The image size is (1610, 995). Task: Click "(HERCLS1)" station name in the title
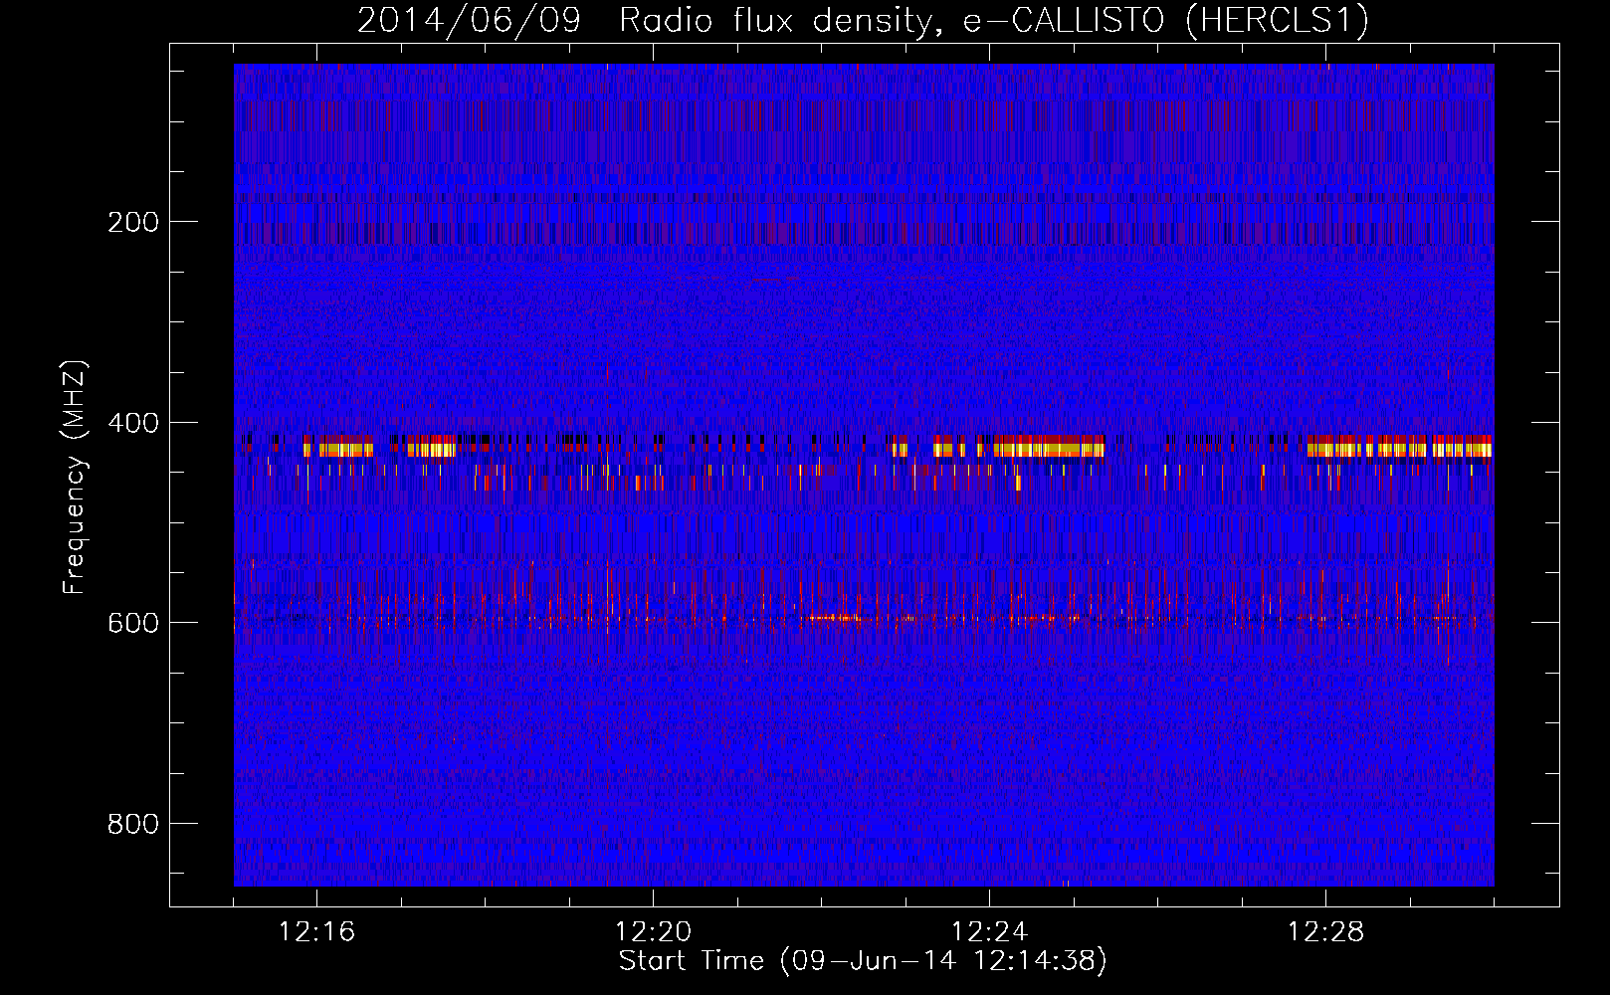tap(1277, 20)
